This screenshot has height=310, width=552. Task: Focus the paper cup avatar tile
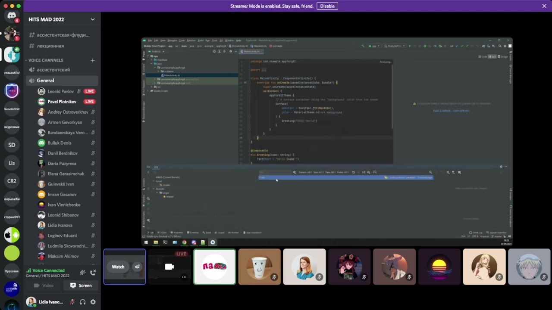[260, 267]
